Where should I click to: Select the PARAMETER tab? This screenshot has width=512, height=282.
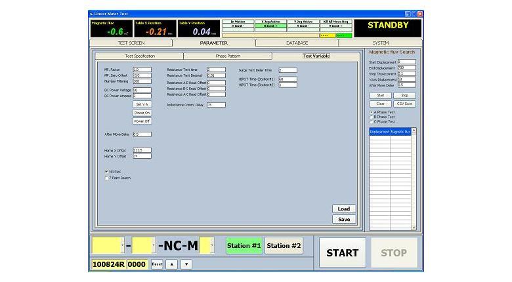[x=214, y=43]
